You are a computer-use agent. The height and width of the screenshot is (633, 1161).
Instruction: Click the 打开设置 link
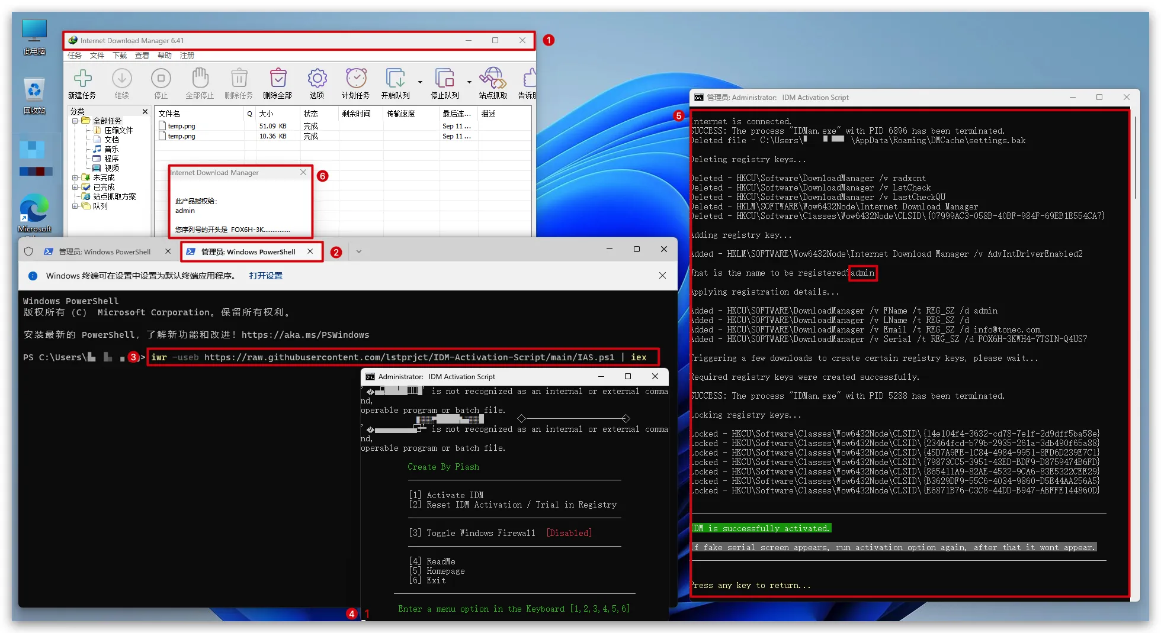point(266,276)
